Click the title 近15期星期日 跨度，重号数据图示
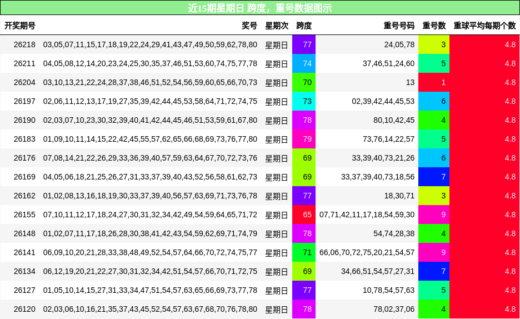Viewport: 520px width, 319px height. (259, 8)
